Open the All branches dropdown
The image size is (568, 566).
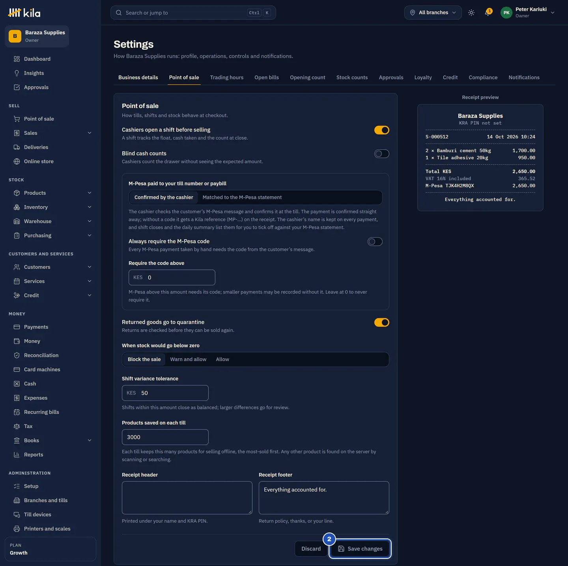point(433,13)
